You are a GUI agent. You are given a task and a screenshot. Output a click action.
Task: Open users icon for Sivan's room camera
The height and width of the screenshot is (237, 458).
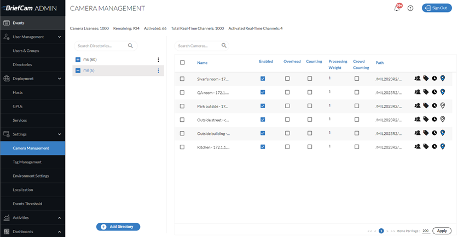click(418, 79)
